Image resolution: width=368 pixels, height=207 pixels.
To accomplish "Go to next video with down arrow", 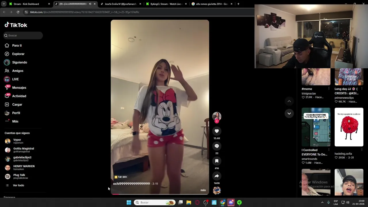I will coord(289,114).
